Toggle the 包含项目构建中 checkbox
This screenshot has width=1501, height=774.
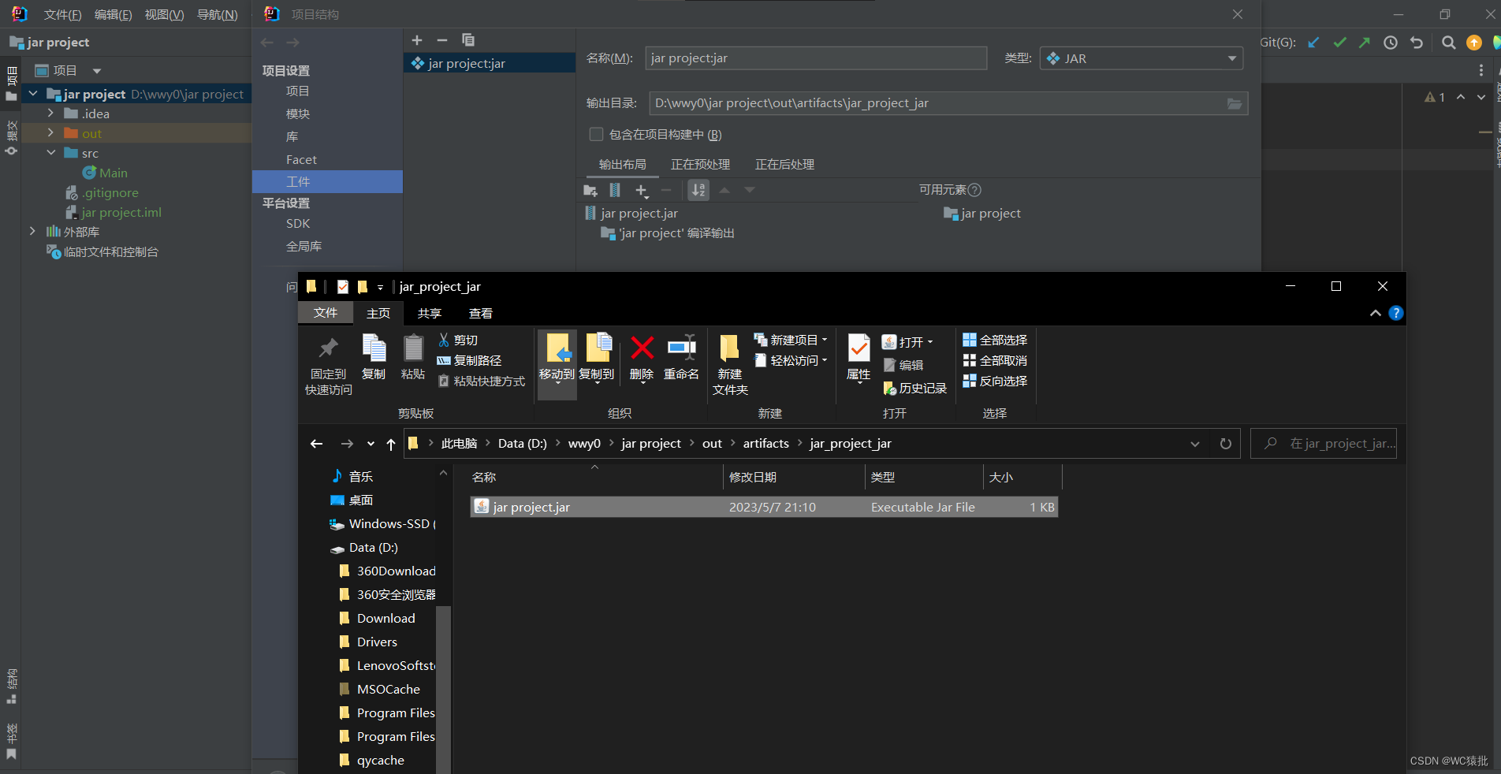point(597,134)
